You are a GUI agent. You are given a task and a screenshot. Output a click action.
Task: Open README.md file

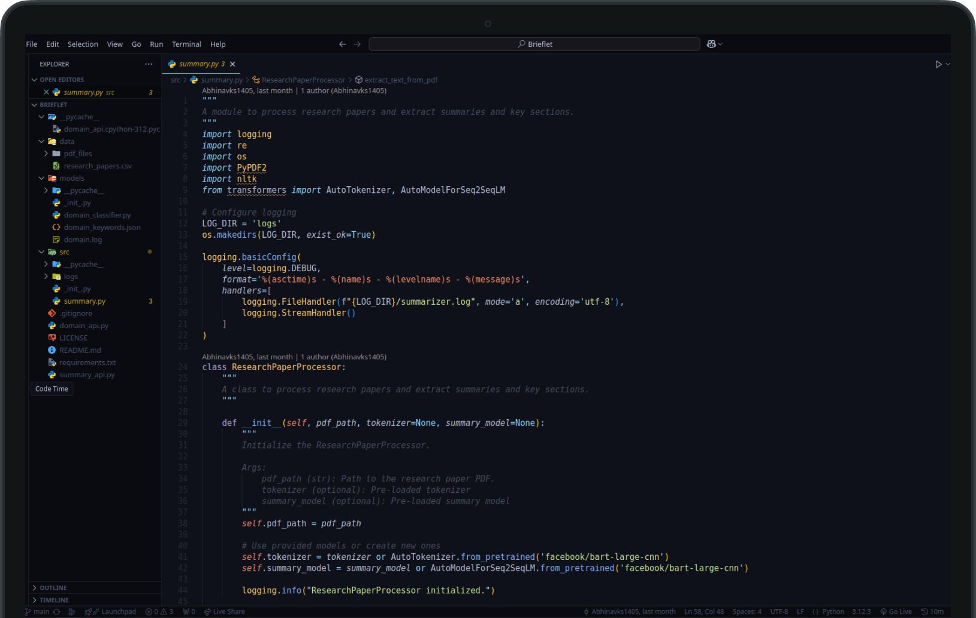95,350
